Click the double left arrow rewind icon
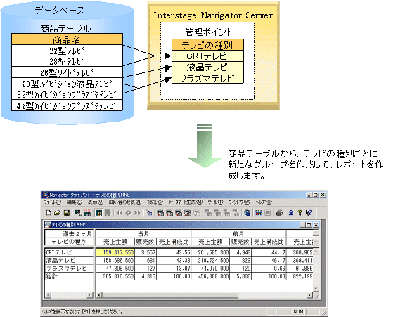The width and height of the screenshot is (398, 317). (x=120, y=213)
